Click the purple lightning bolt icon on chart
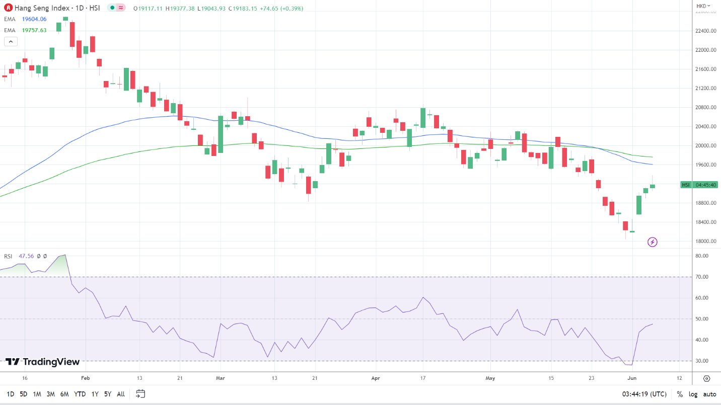 coord(652,242)
